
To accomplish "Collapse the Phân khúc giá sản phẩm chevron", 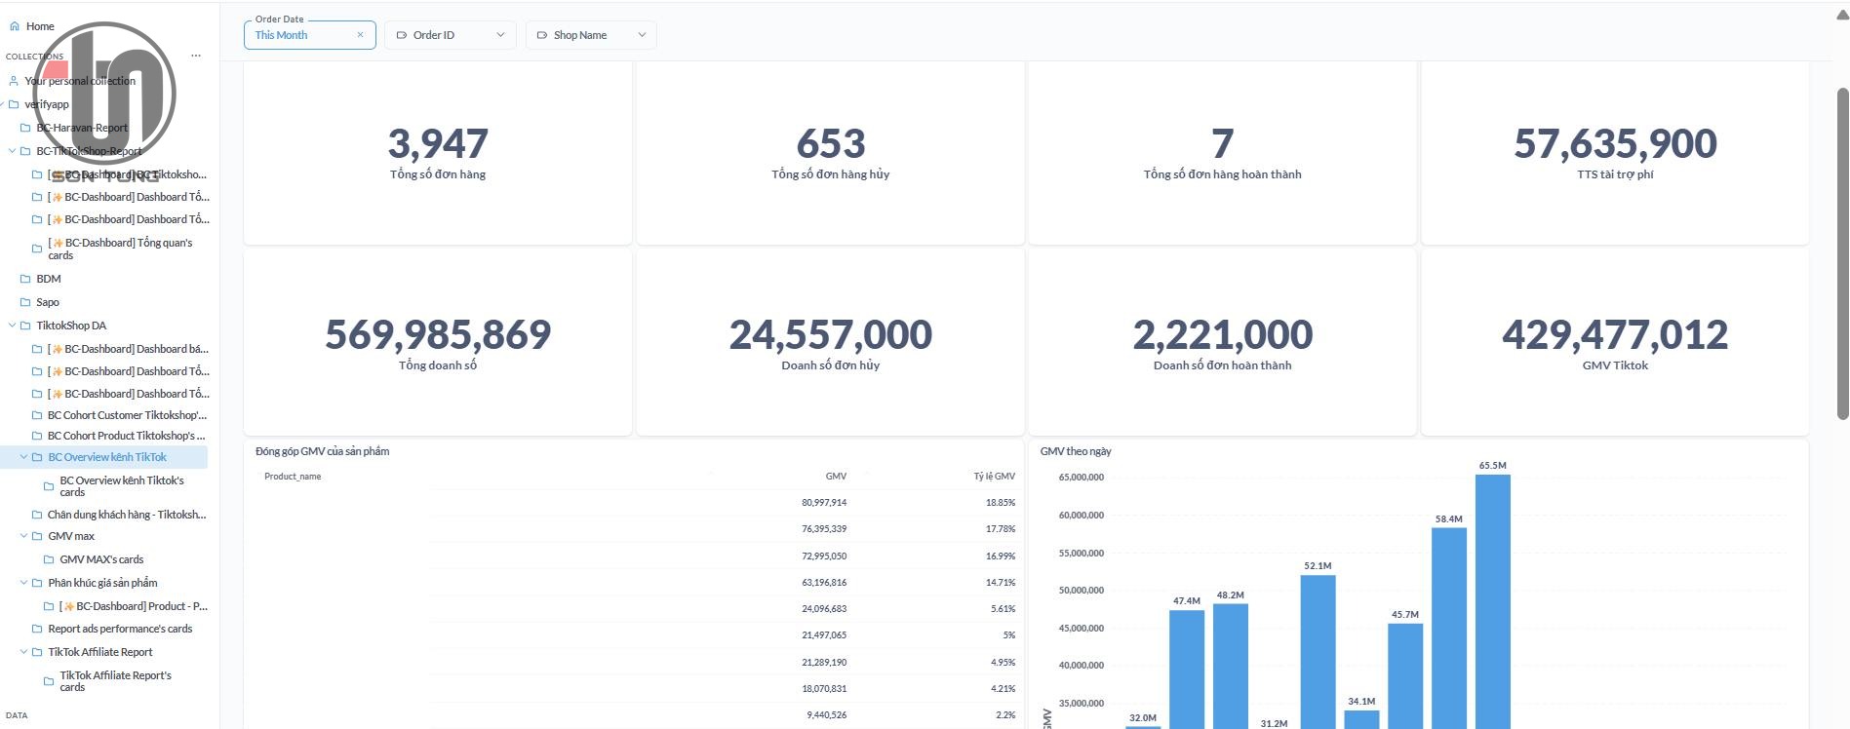I will [23, 583].
